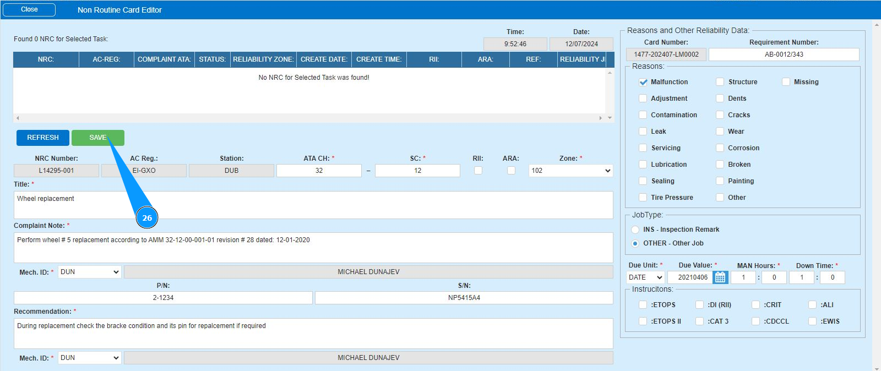The height and width of the screenshot is (371, 881).
Task: Open the Due Unit DATE dropdown
Action: coord(645,277)
